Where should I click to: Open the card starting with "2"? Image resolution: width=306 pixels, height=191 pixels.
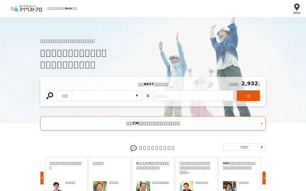click(x=153, y=174)
